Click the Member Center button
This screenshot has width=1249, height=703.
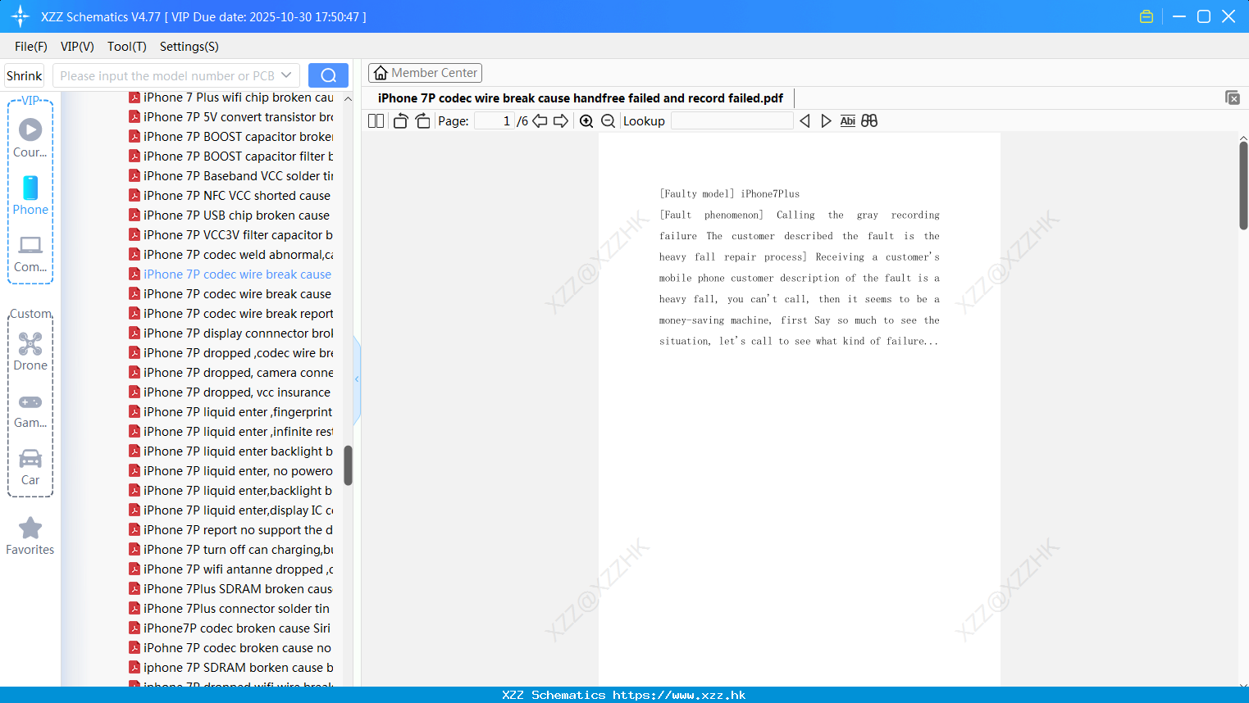point(425,73)
